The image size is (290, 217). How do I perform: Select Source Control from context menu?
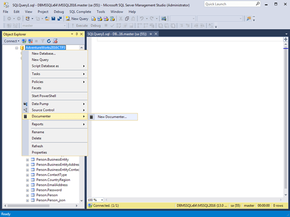(x=55, y=110)
